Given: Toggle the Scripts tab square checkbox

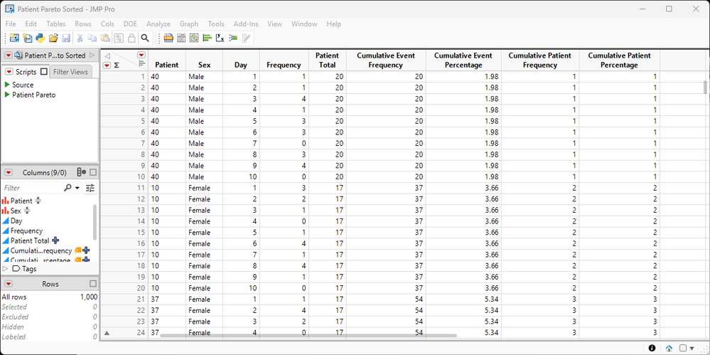Looking at the screenshot, I should pyautogui.click(x=43, y=72).
